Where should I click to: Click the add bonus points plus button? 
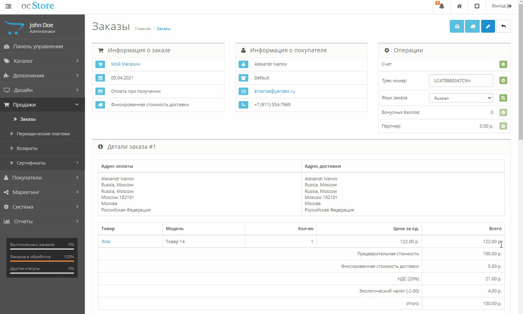(x=503, y=113)
